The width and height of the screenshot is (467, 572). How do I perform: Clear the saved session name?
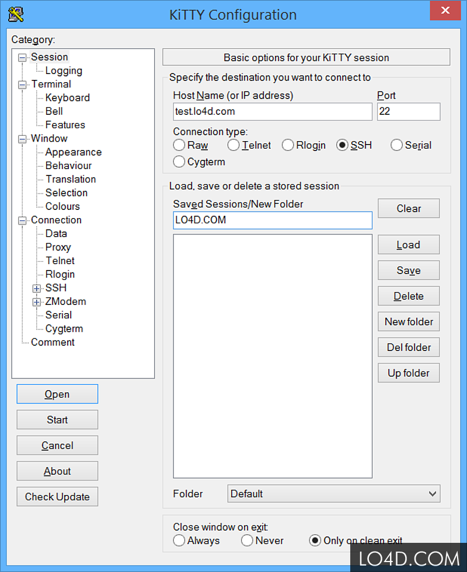[x=409, y=208]
